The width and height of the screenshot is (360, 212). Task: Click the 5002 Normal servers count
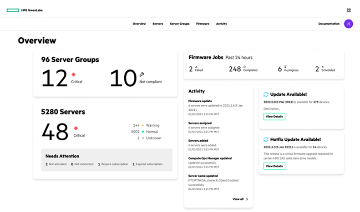(x=135, y=132)
